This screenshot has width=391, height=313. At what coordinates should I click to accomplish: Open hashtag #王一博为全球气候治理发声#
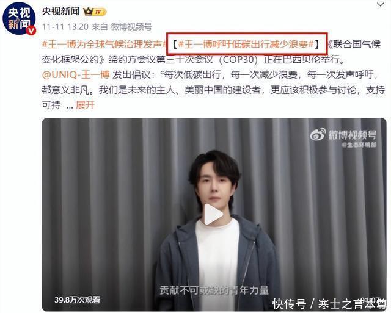(x=104, y=45)
